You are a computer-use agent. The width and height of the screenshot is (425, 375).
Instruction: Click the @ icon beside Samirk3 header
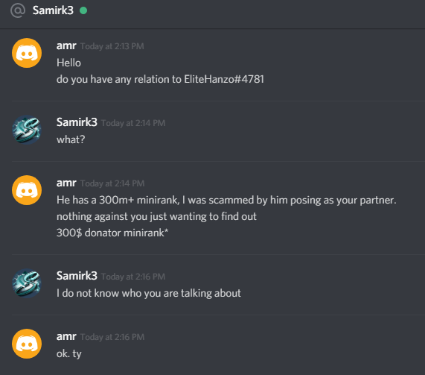point(18,10)
